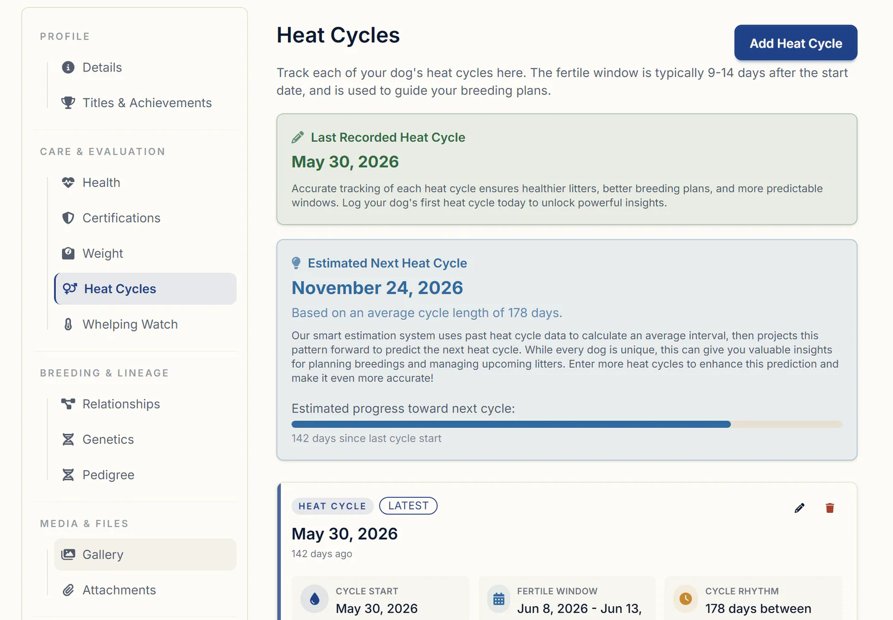
Task: Click the calendar icon in Fertile Window card
Action: point(499,599)
